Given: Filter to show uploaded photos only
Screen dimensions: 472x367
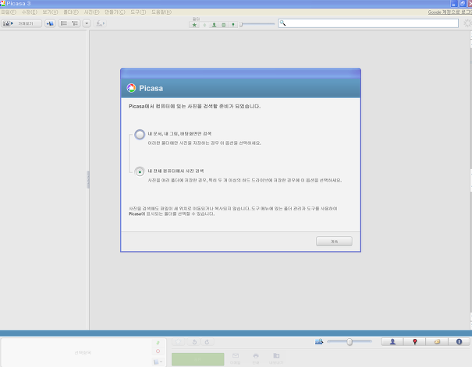Looking at the screenshot, I should point(204,25).
